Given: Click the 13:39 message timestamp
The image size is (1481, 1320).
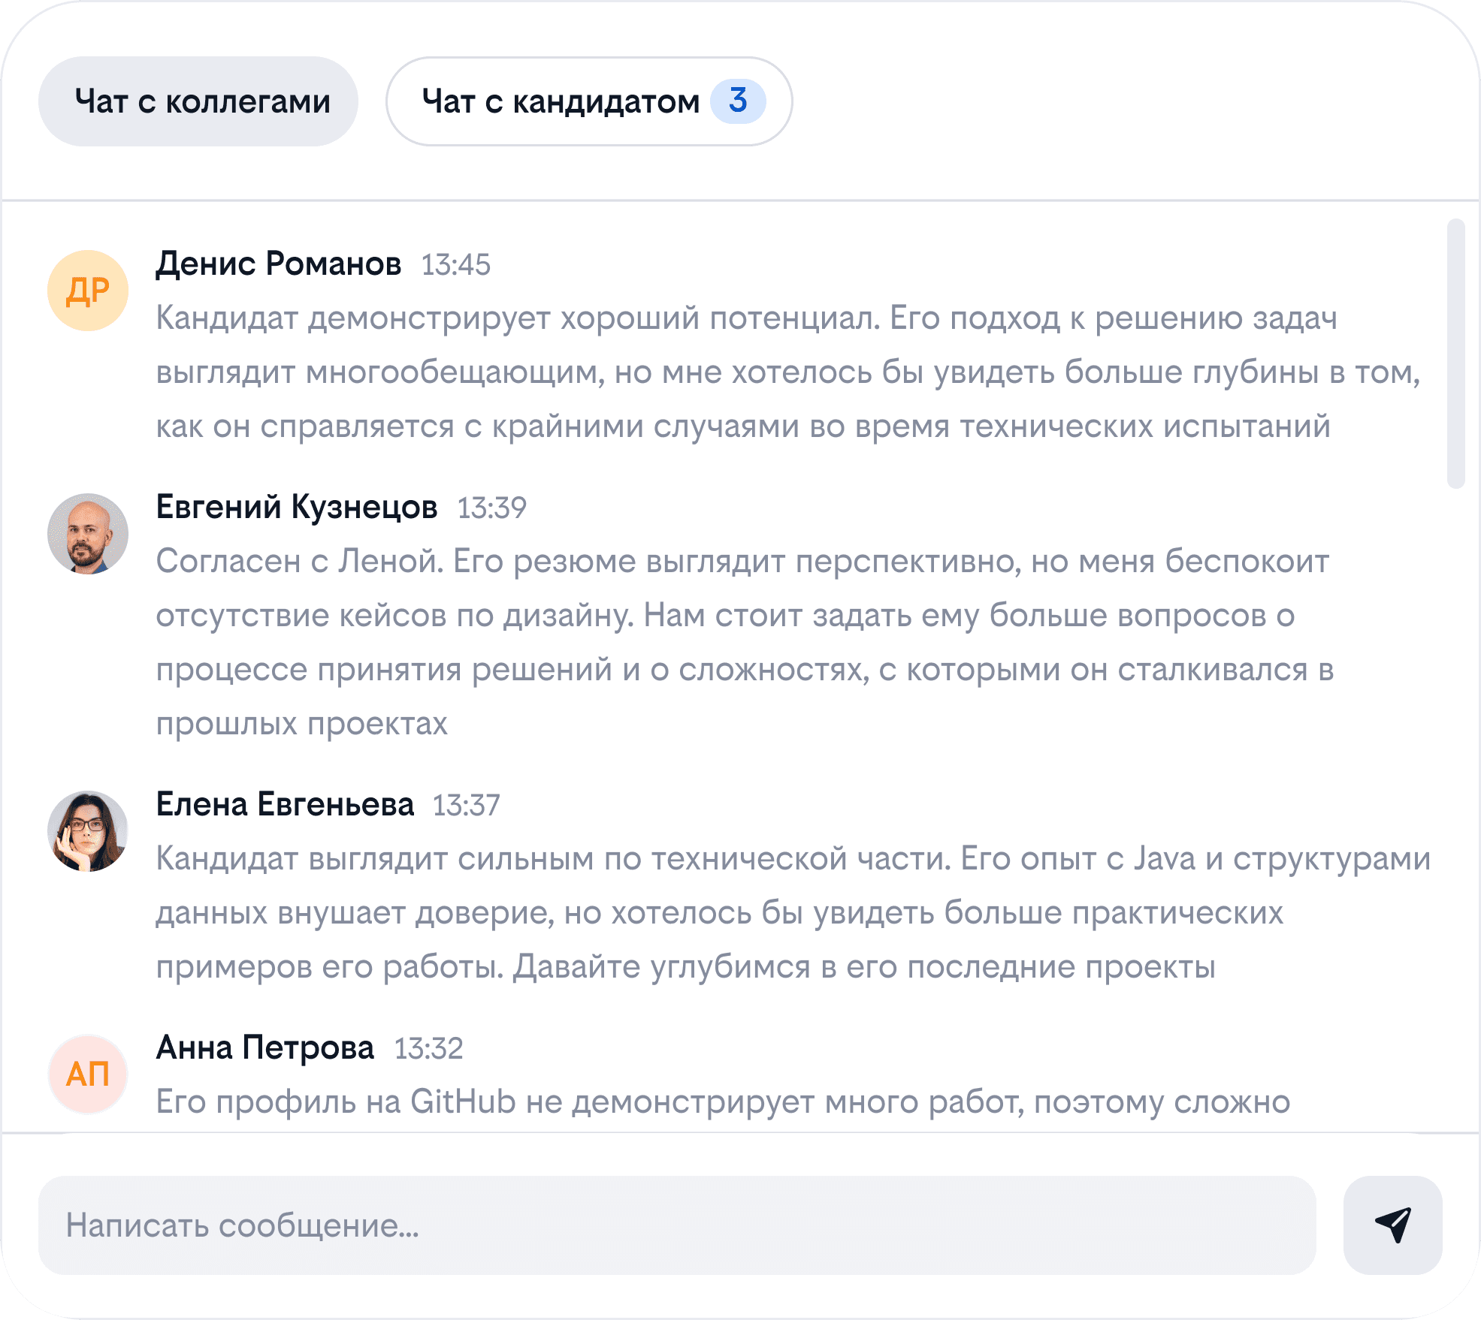Looking at the screenshot, I should [492, 508].
